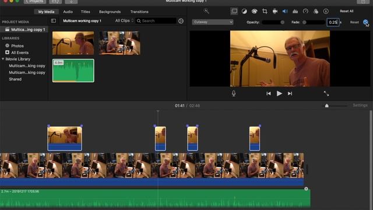
Task: Open the speed gauge tool
Action: pos(305,11)
